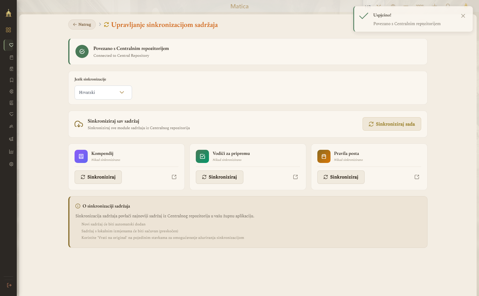Image resolution: width=479 pixels, height=296 pixels.
Task: Click the Kompendij card title
Action: (x=102, y=153)
